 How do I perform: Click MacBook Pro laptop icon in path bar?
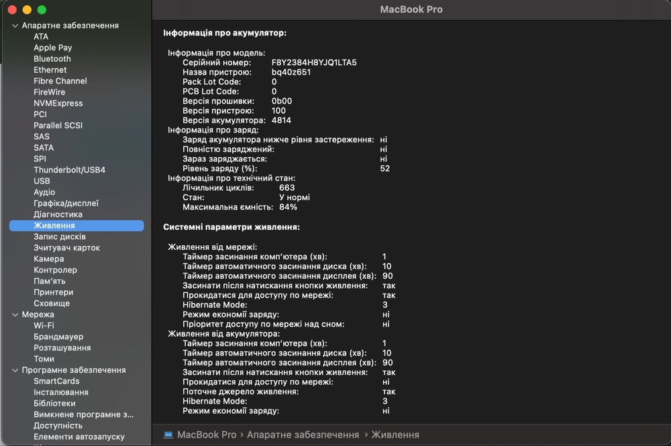168,436
